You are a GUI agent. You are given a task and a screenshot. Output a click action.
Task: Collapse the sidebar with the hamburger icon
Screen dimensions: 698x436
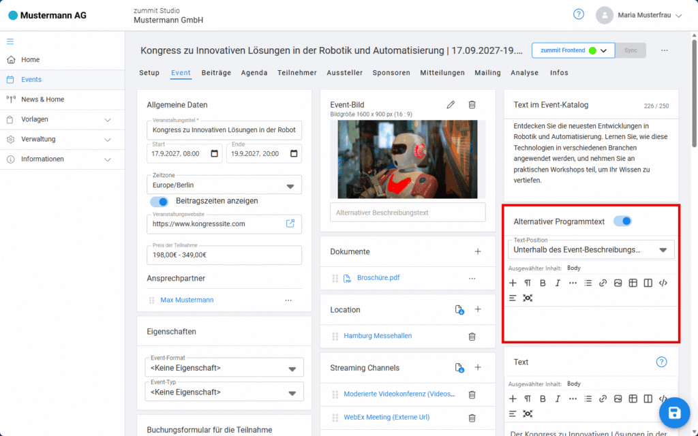click(10, 41)
